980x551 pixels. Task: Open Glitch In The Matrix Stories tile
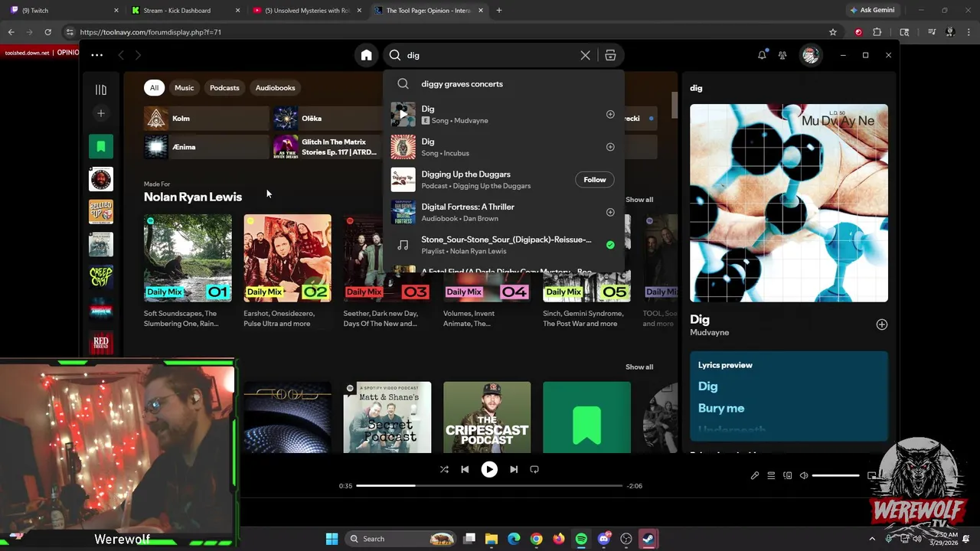(328, 147)
